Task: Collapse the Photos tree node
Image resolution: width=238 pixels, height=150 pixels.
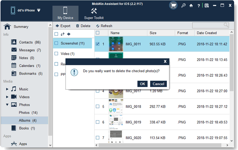Action: click(x=7, y=105)
